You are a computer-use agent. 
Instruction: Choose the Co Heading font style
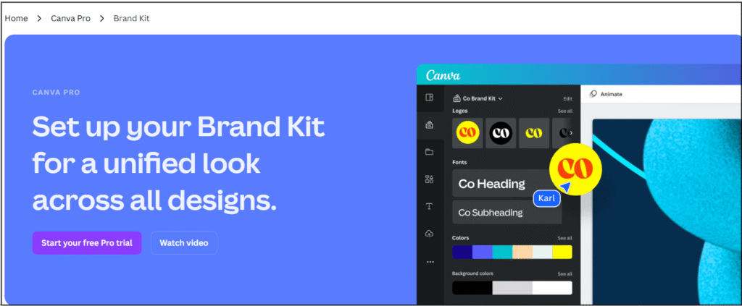[507, 183]
